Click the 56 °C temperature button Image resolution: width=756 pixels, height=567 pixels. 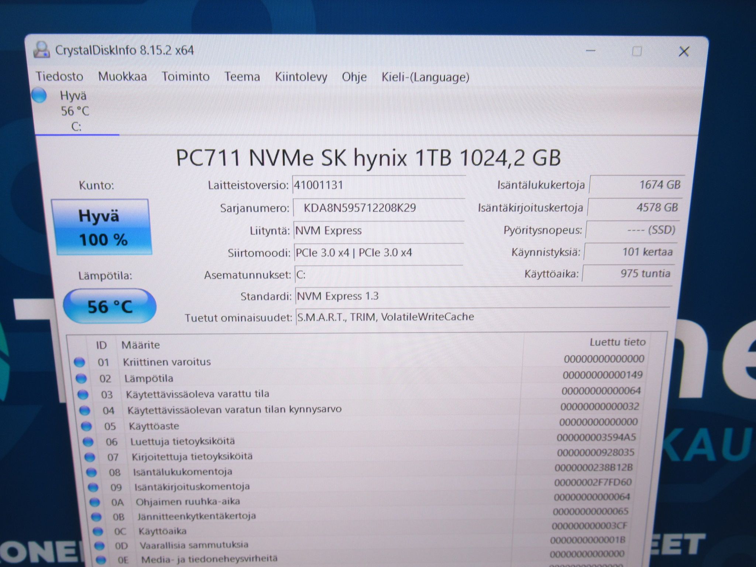coord(110,306)
